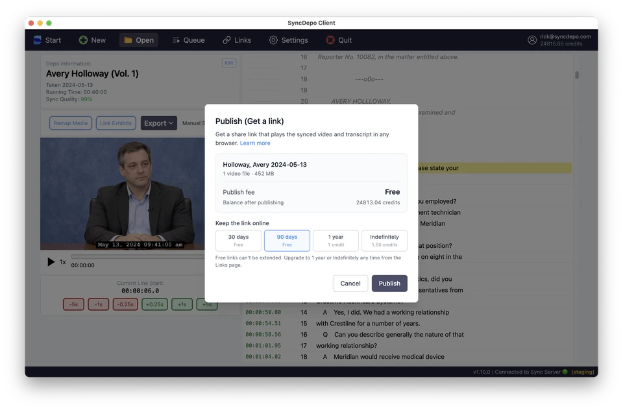Click the 00:01:01.95 timestamp
623x410 pixels.
(x=263, y=346)
